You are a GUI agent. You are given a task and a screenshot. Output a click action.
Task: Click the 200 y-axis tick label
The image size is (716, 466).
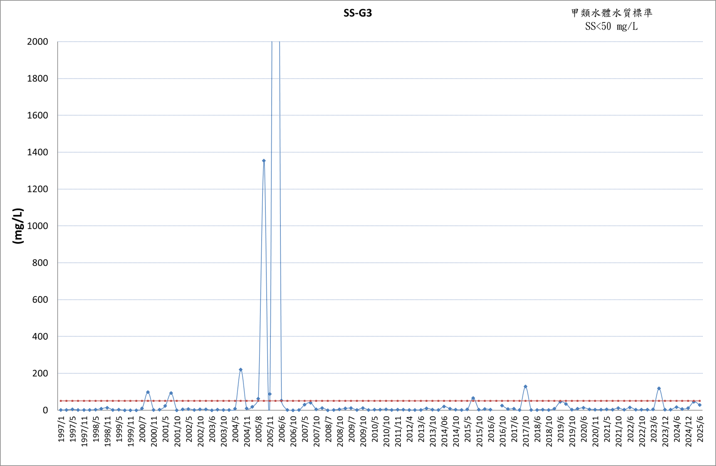pos(40,373)
